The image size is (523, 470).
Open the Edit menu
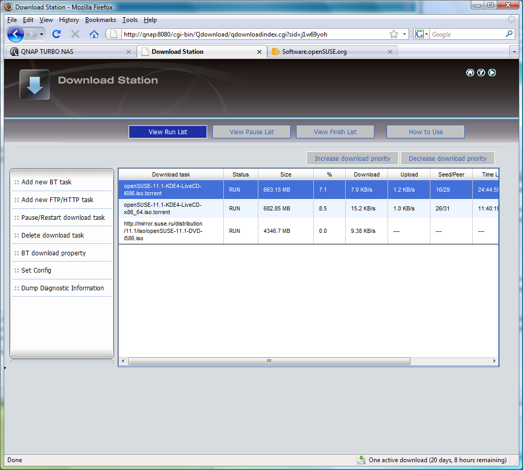28,20
